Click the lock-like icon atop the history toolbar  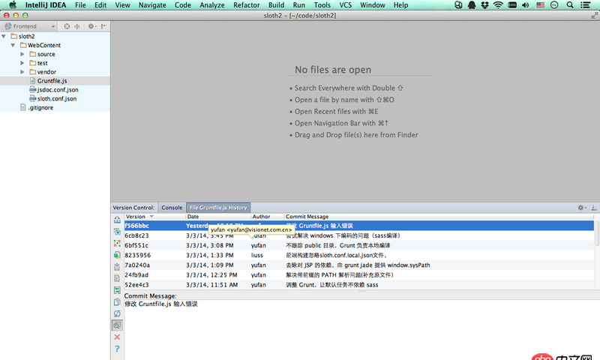point(117,220)
